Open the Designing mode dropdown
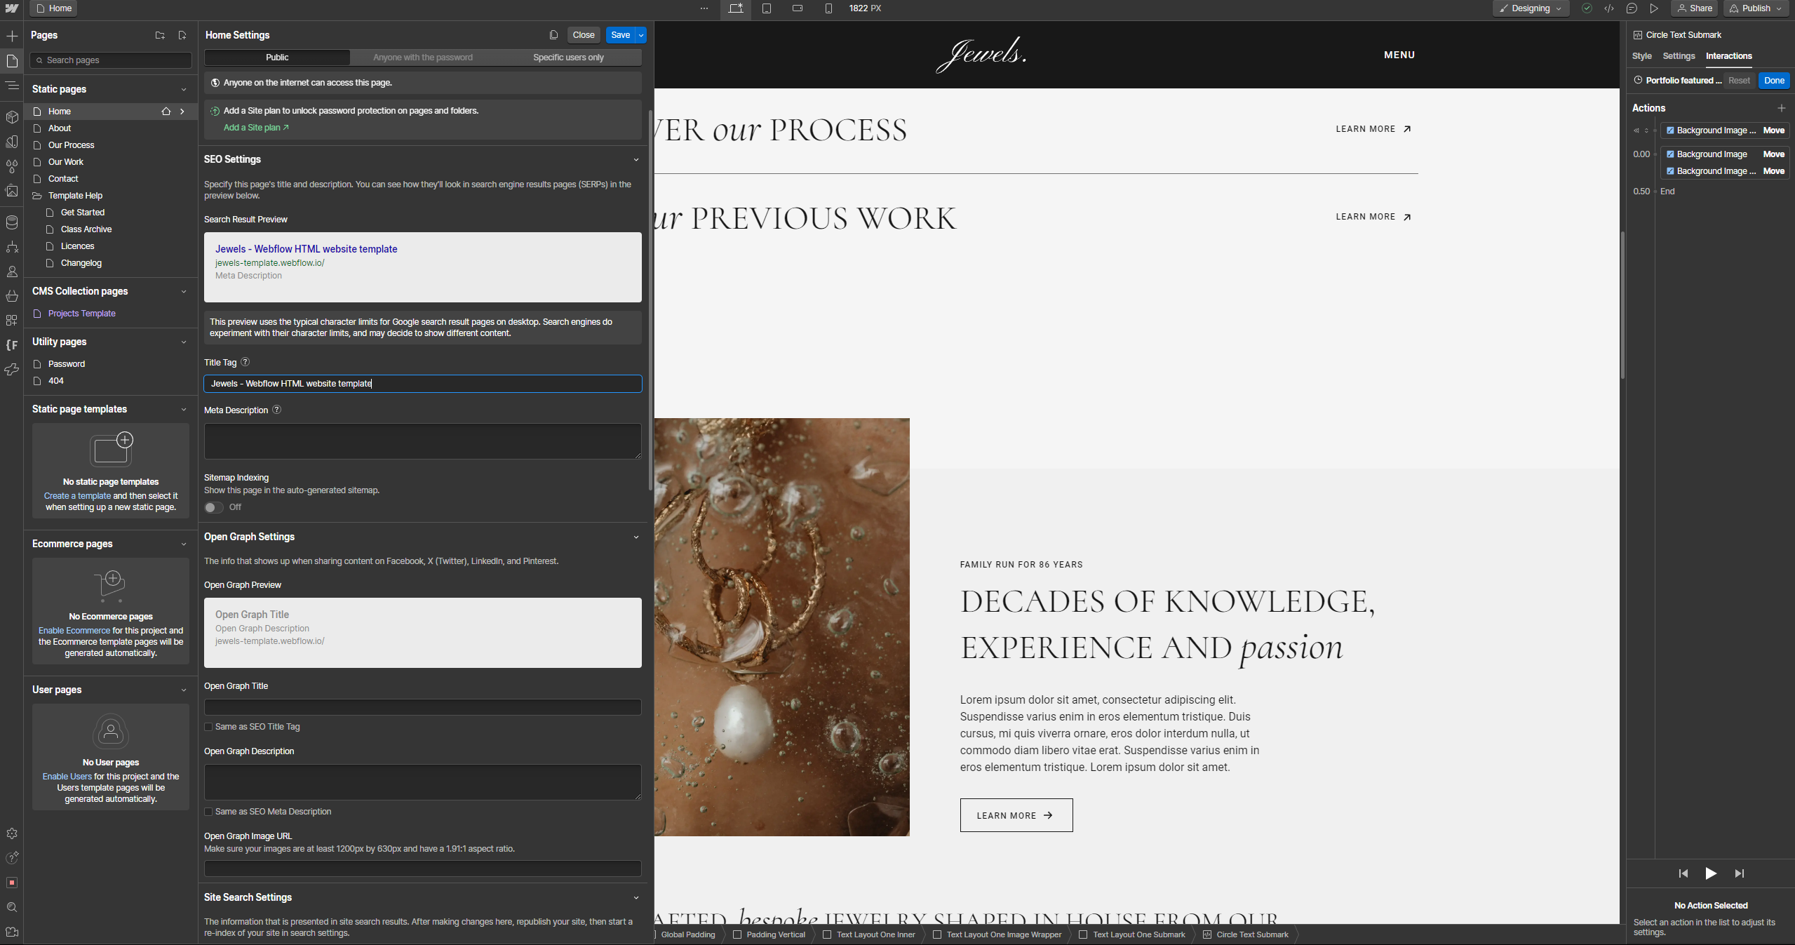 [x=1531, y=8]
